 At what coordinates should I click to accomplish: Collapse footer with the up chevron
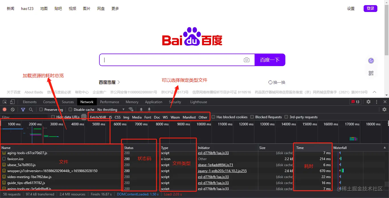pos(374,92)
